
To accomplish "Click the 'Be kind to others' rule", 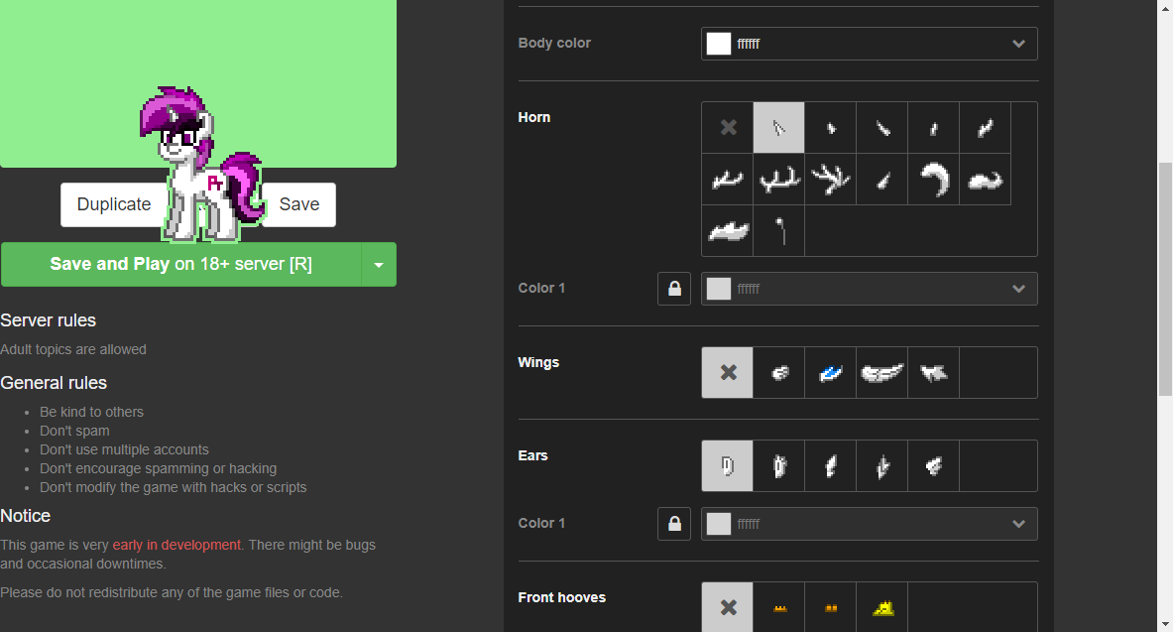I will 91,412.
